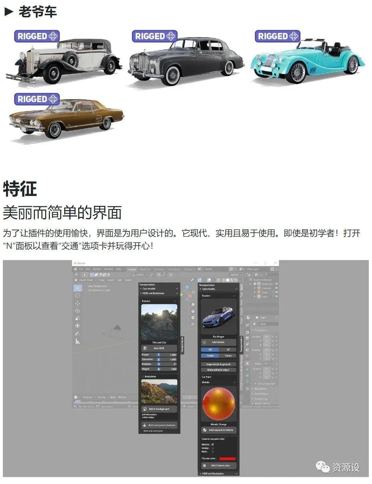Switch to solid viewport shading sphere
372x484 pixels.
coord(228,280)
